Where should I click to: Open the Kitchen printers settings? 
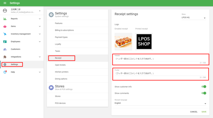pyautogui.click(x=62, y=72)
